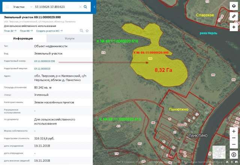Screen dimensions: 240x165
Task: Open the map layers button
Action: click(234, 6)
